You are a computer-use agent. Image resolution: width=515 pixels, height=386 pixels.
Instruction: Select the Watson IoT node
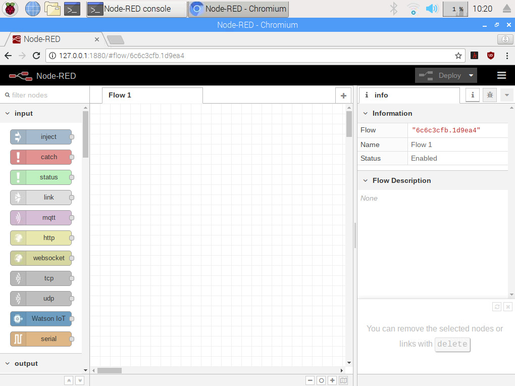pyautogui.click(x=41, y=319)
